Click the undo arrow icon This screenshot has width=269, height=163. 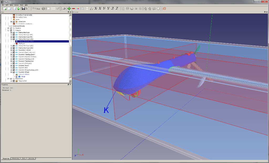(34, 9)
